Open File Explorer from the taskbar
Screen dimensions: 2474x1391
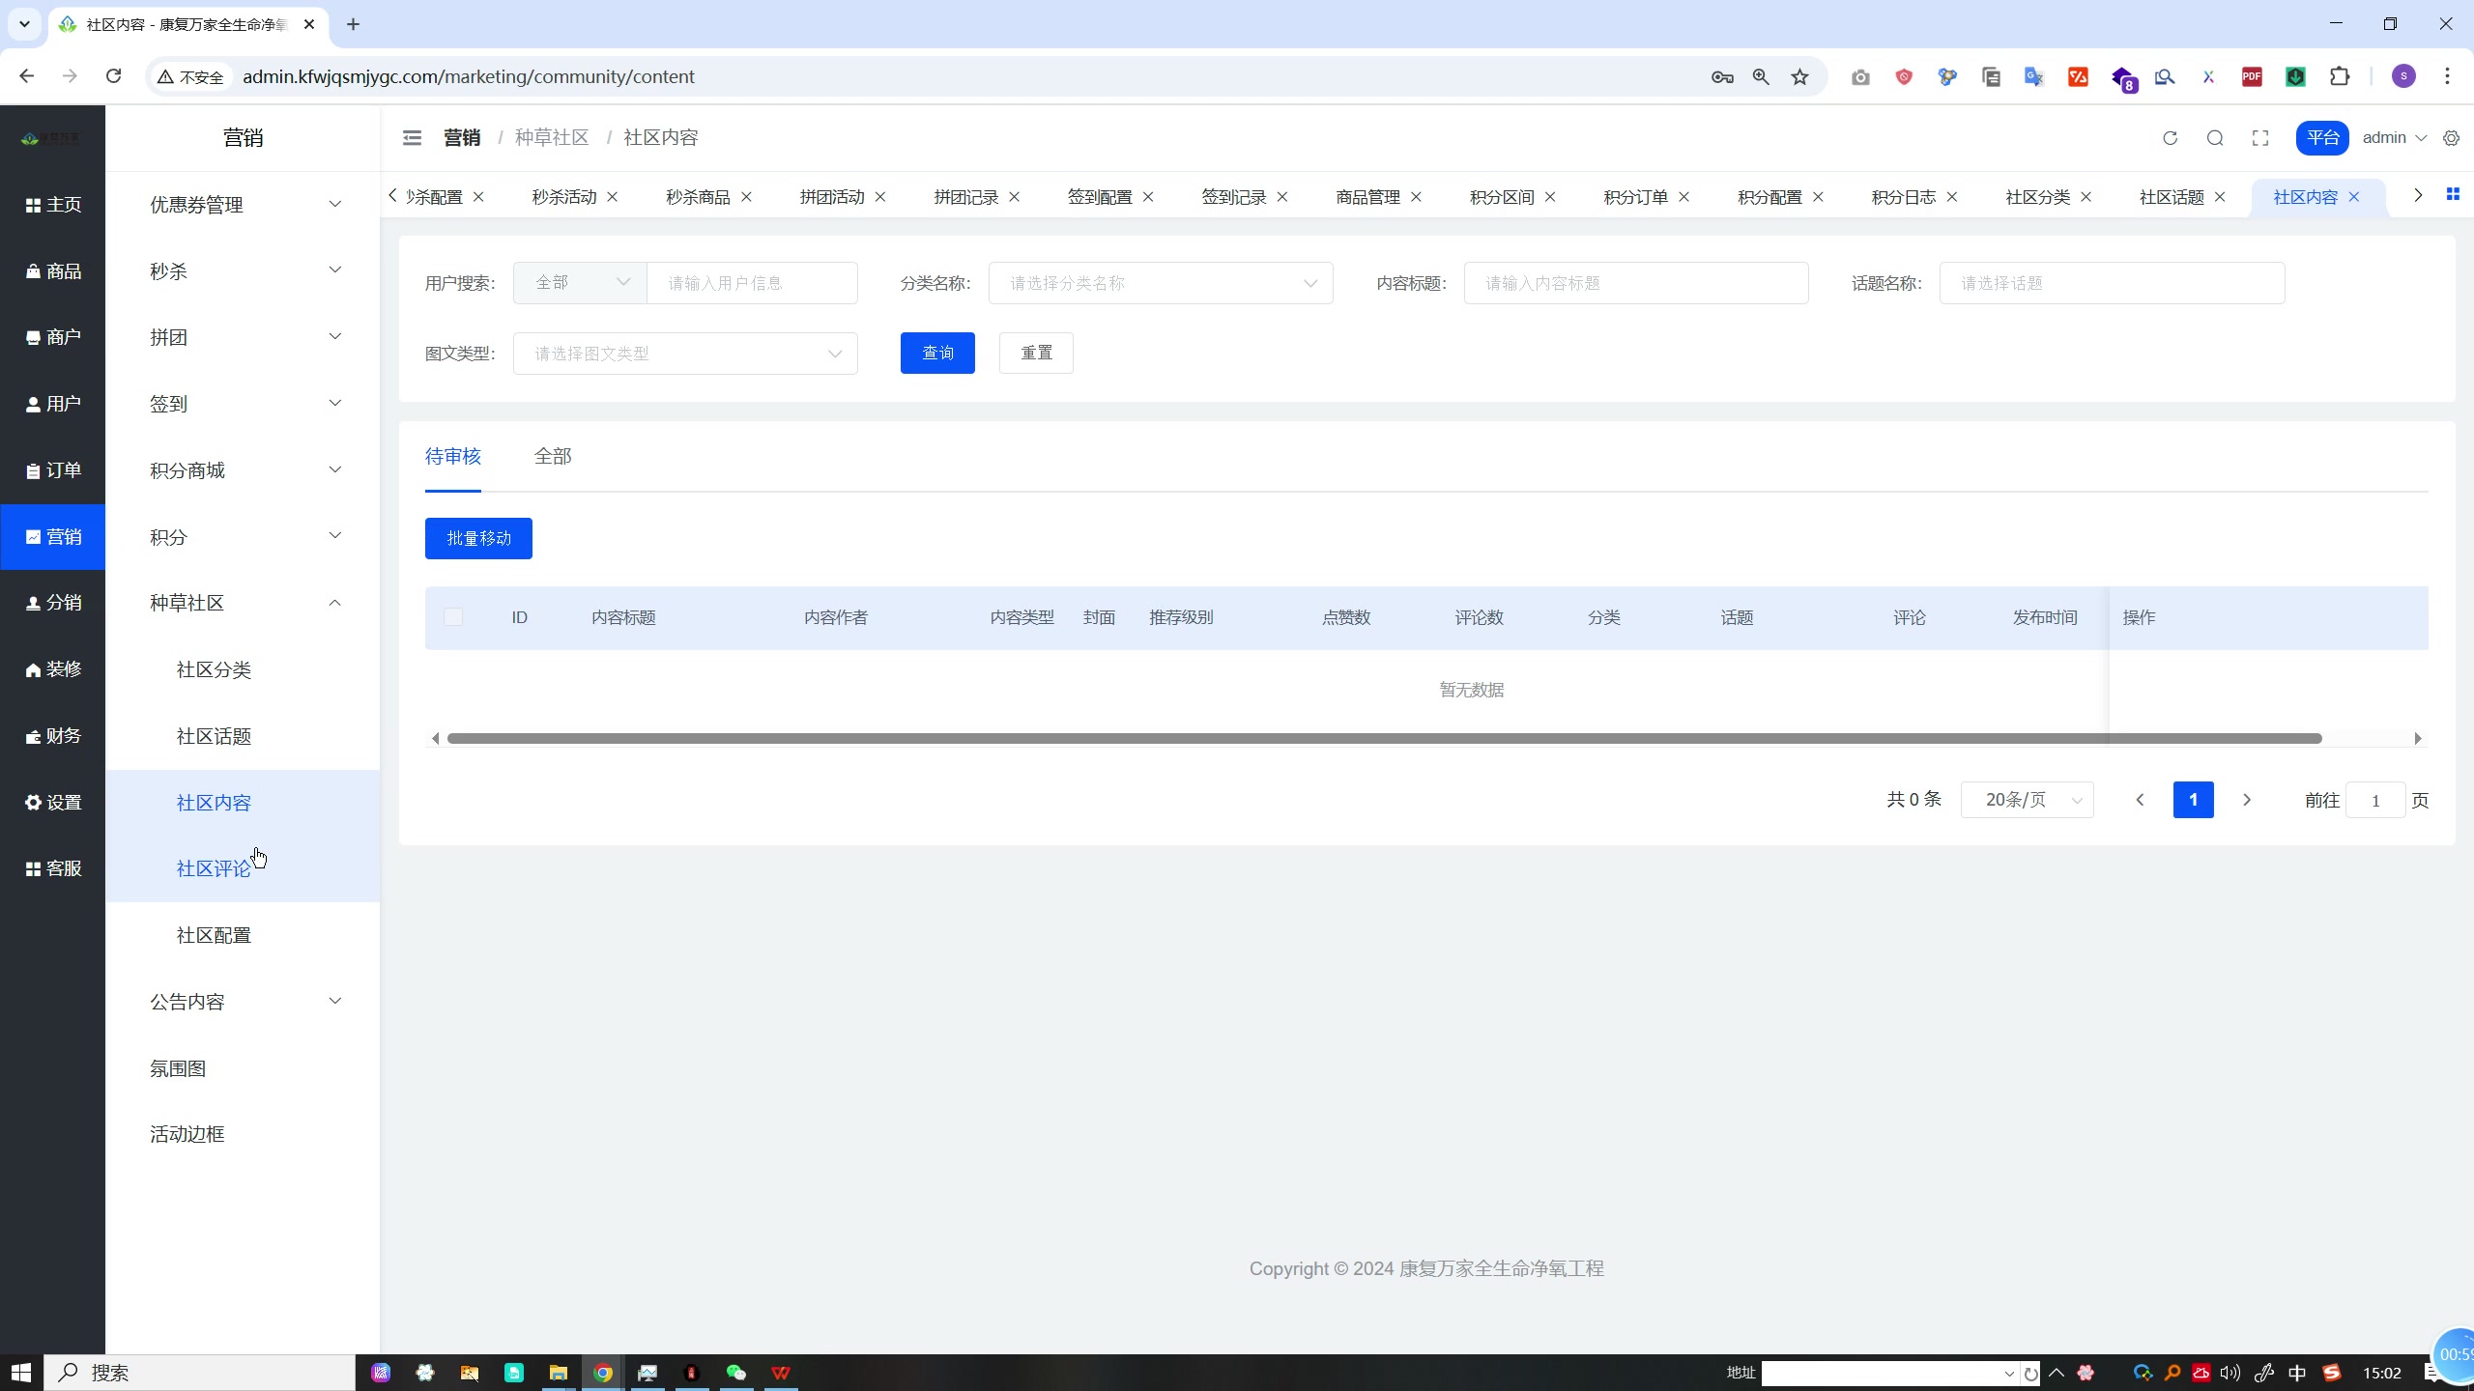[x=559, y=1373]
